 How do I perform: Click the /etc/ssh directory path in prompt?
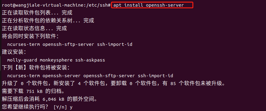click(x=97, y=5)
